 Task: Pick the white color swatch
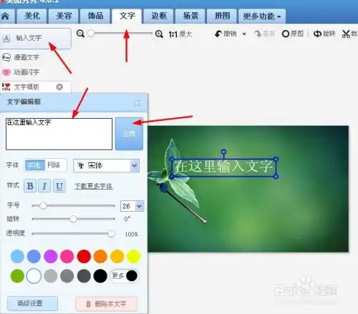coord(34,276)
